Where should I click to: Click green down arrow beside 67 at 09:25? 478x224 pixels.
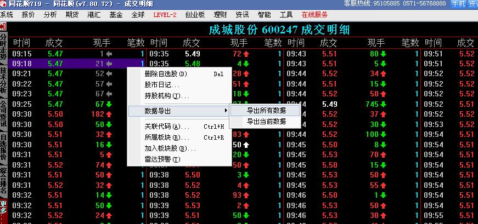109,104
